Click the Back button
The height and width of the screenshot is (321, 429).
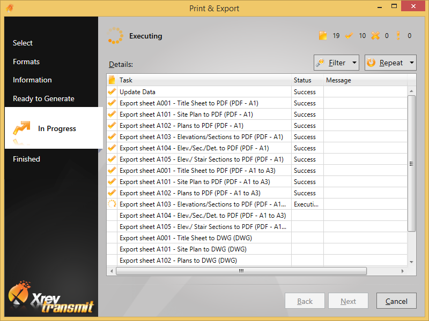click(x=305, y=301)
